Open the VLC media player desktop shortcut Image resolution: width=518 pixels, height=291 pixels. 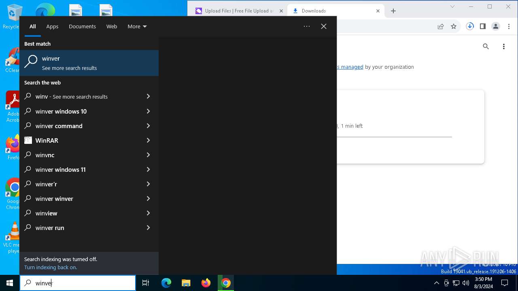point(12,238)
